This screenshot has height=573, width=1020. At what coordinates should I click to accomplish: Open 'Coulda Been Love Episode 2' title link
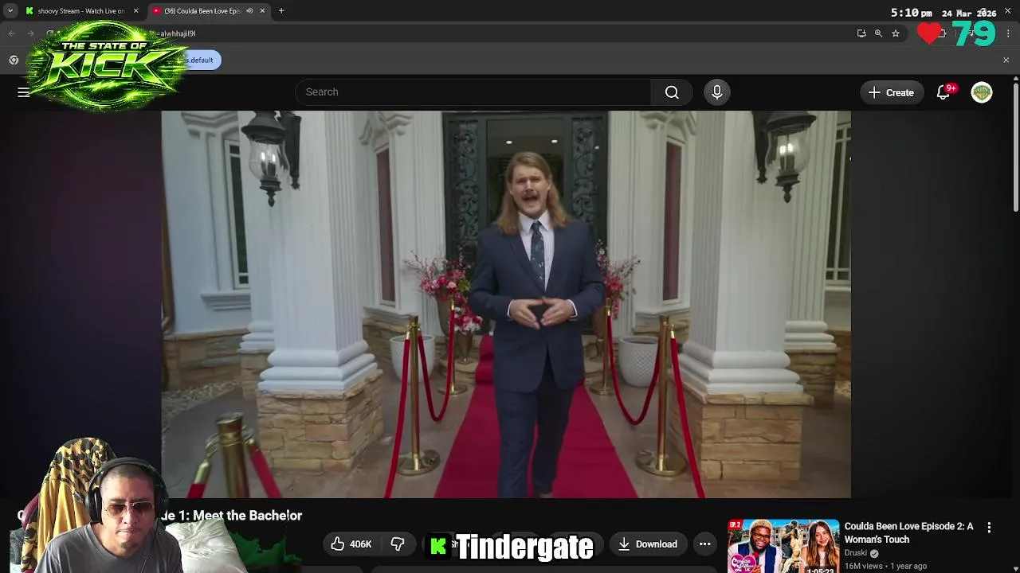908,532
